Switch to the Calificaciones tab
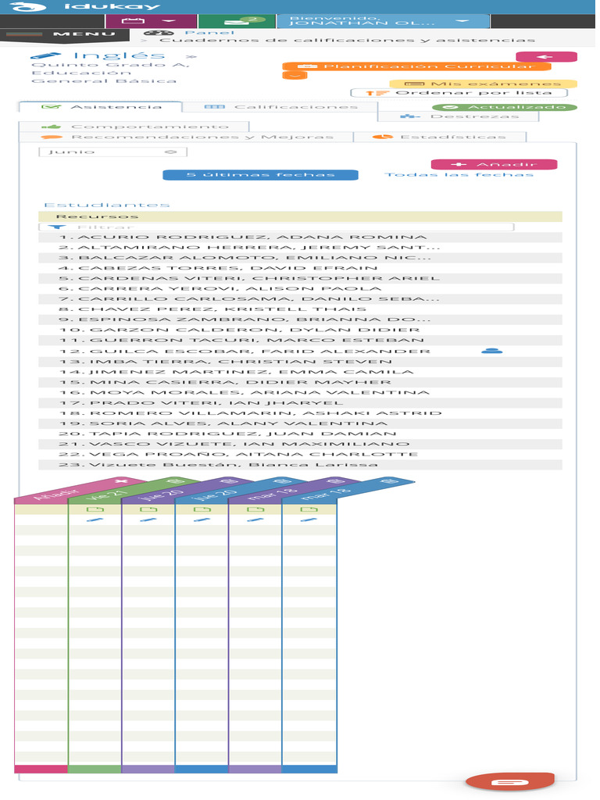 click(x=280, y=107)
